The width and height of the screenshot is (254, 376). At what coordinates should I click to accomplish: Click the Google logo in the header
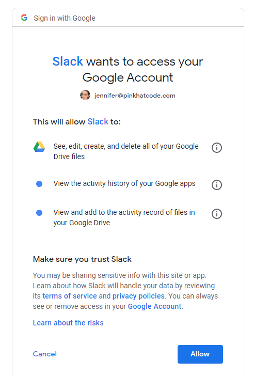[x=24, y=18]
